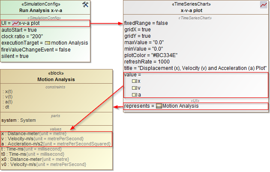270x172 pixels.
Task: Click block icon next to executionTarget motion Analysis
Action: click(47, 43)
